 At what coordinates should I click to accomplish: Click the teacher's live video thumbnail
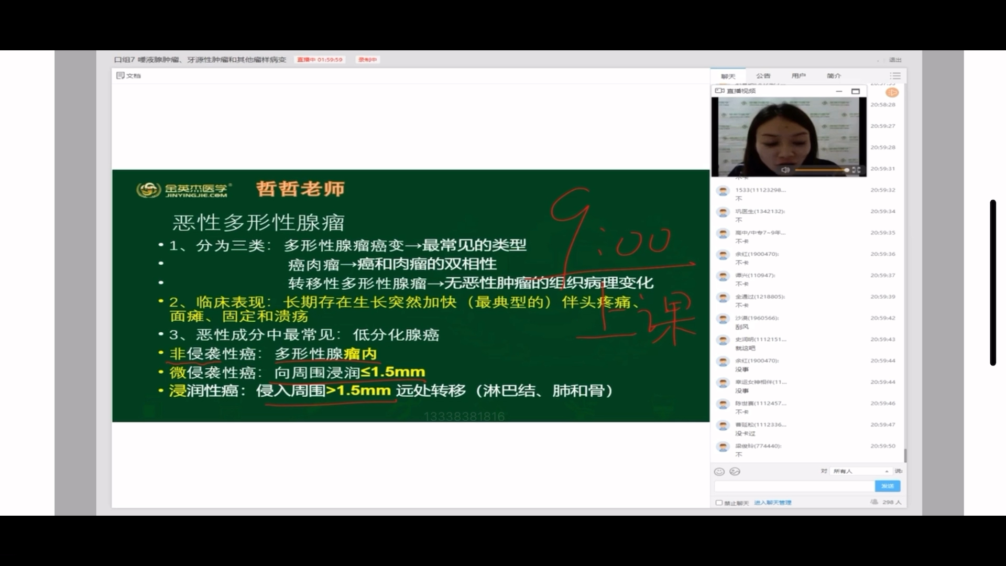click(789, 137)
